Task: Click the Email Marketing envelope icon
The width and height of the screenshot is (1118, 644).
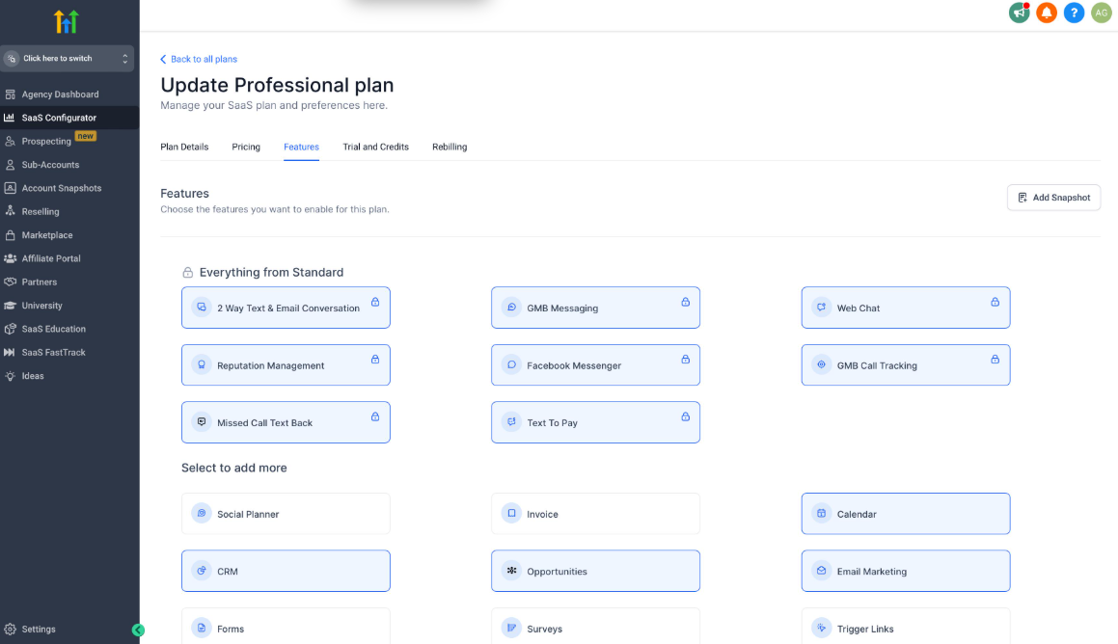Action: tap(822, 571)
